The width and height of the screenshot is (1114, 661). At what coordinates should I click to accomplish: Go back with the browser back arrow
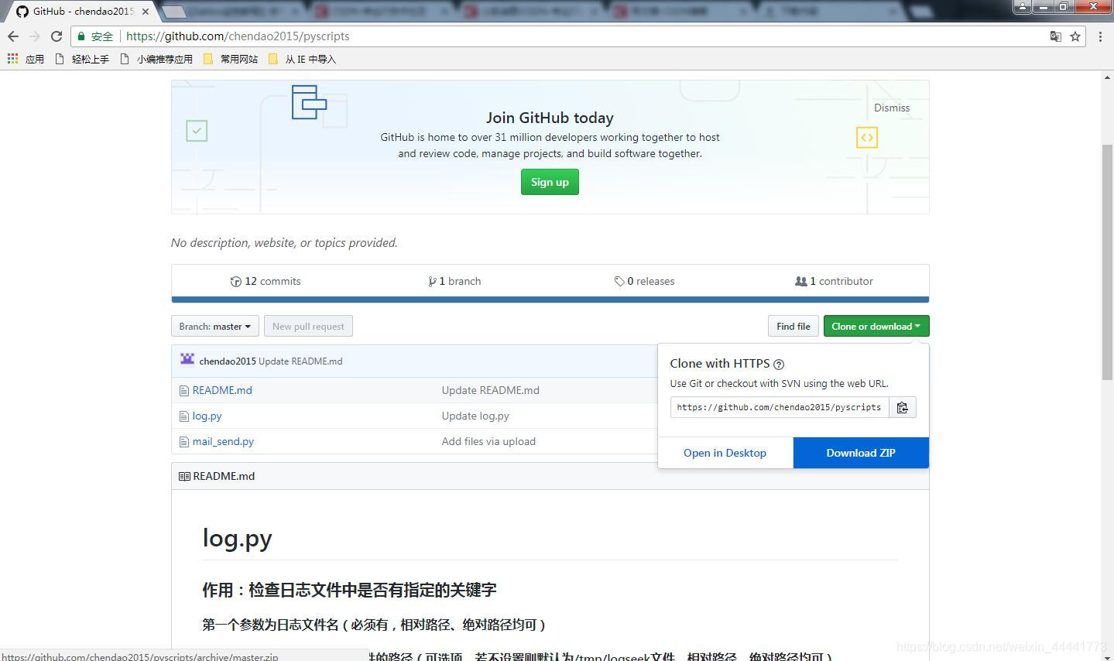[x=13, y=36]
